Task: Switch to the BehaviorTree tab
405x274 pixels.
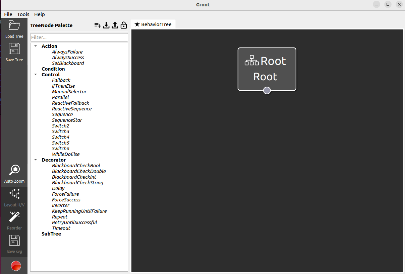Action: (153, 24)
